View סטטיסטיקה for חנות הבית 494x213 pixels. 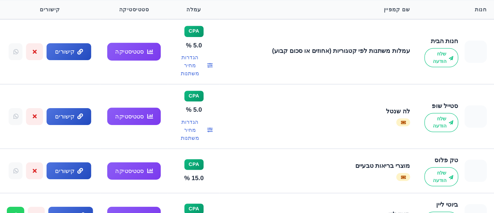coord(134,52)
